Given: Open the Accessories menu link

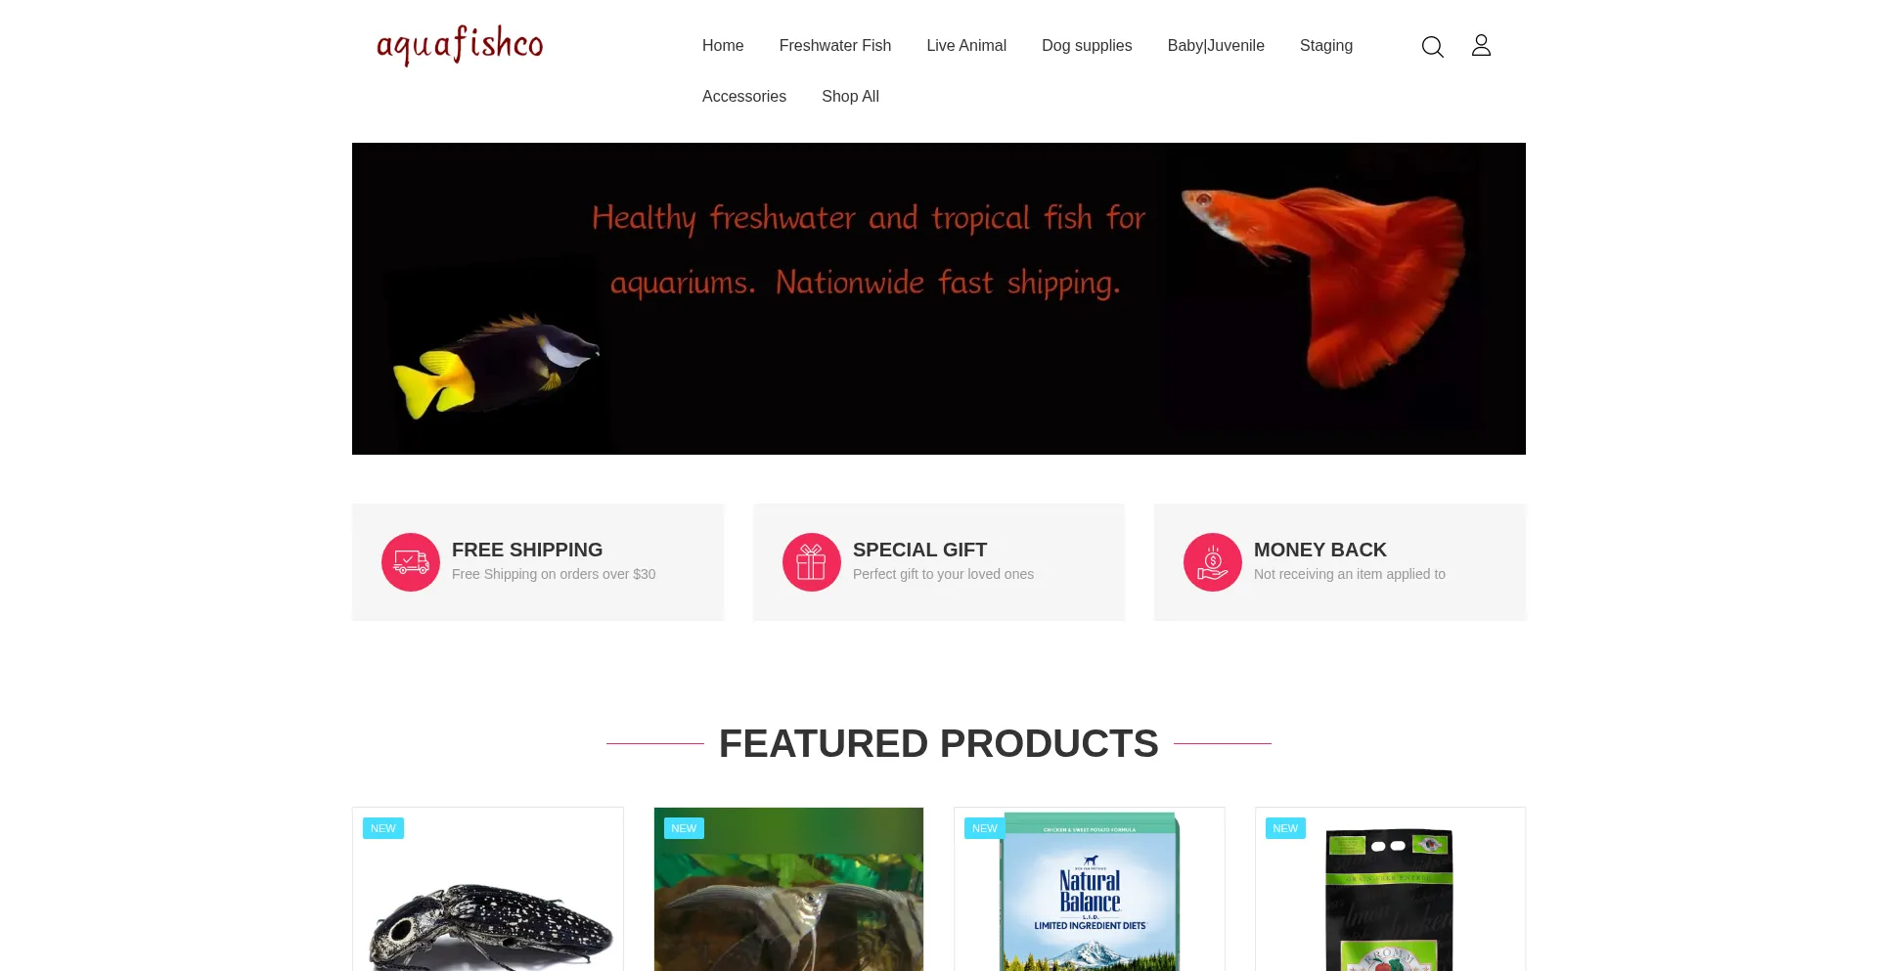Looking at the screenshot, I should click(x=744, y=96).
